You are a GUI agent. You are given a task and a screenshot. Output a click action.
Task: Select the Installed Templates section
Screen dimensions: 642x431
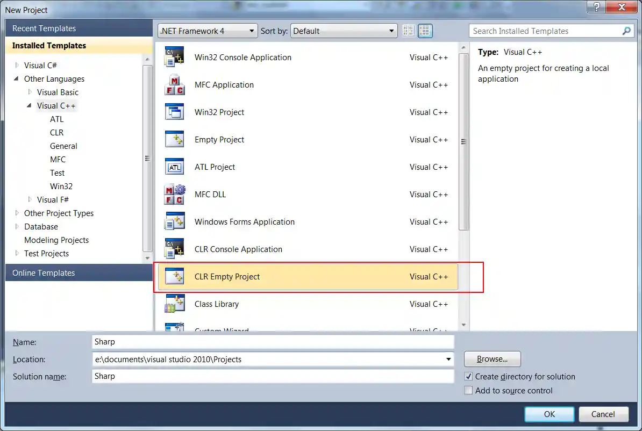79,46
